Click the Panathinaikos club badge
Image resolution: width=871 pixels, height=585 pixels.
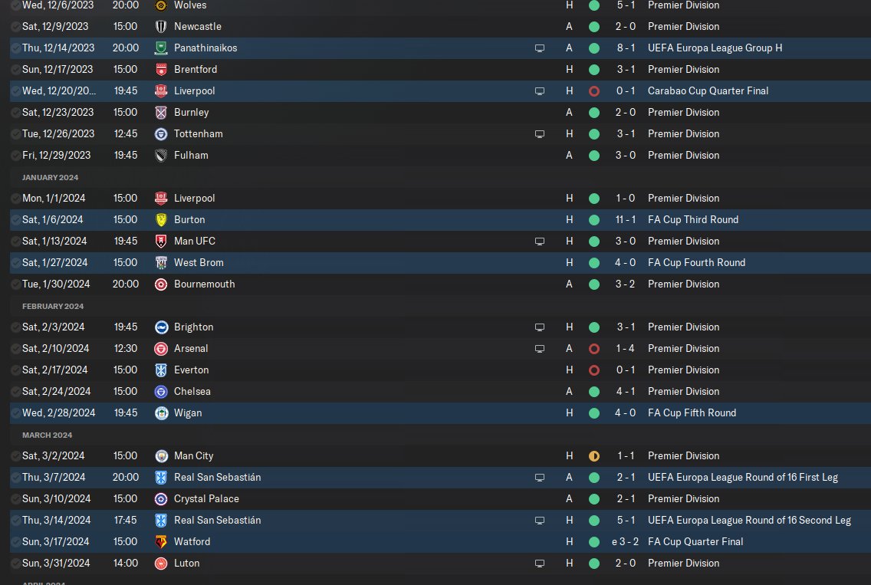click(161, 48)
